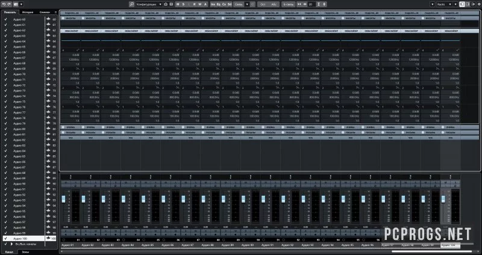Switch to the История tab
This screenshot has width=482, height=255.
click(28, 12)
